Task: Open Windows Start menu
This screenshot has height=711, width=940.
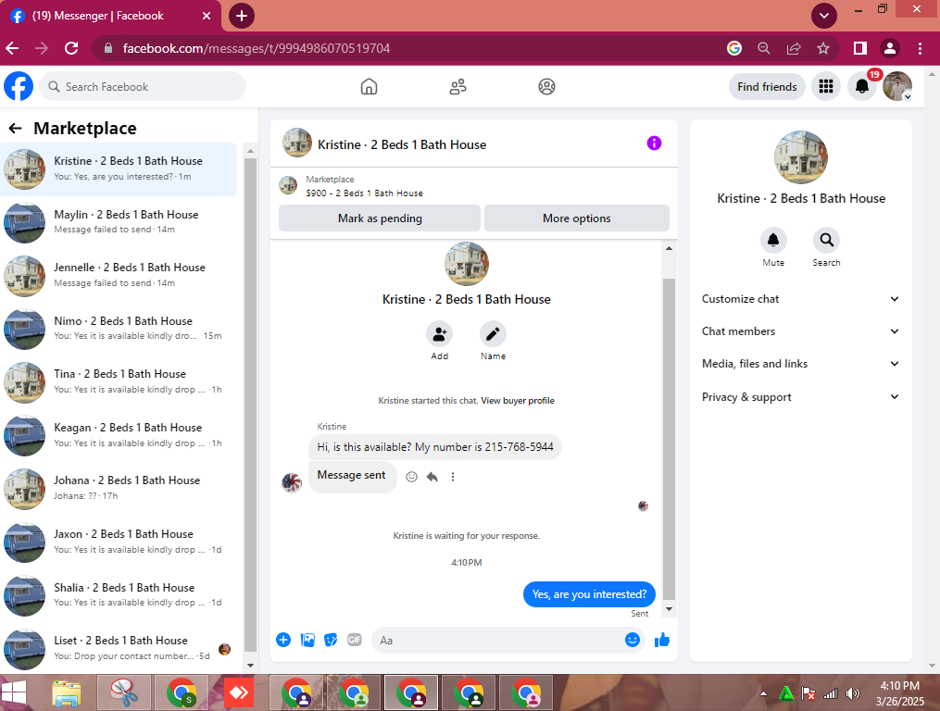Action: point(13,693)
